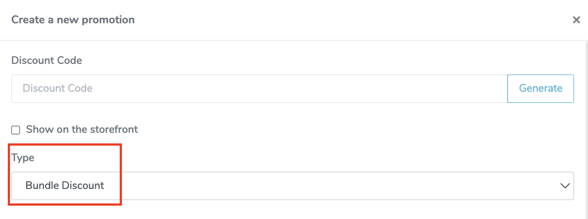Focus the Discount Code input field
This screenshot has height=219, width=588.
click(259, 88)
